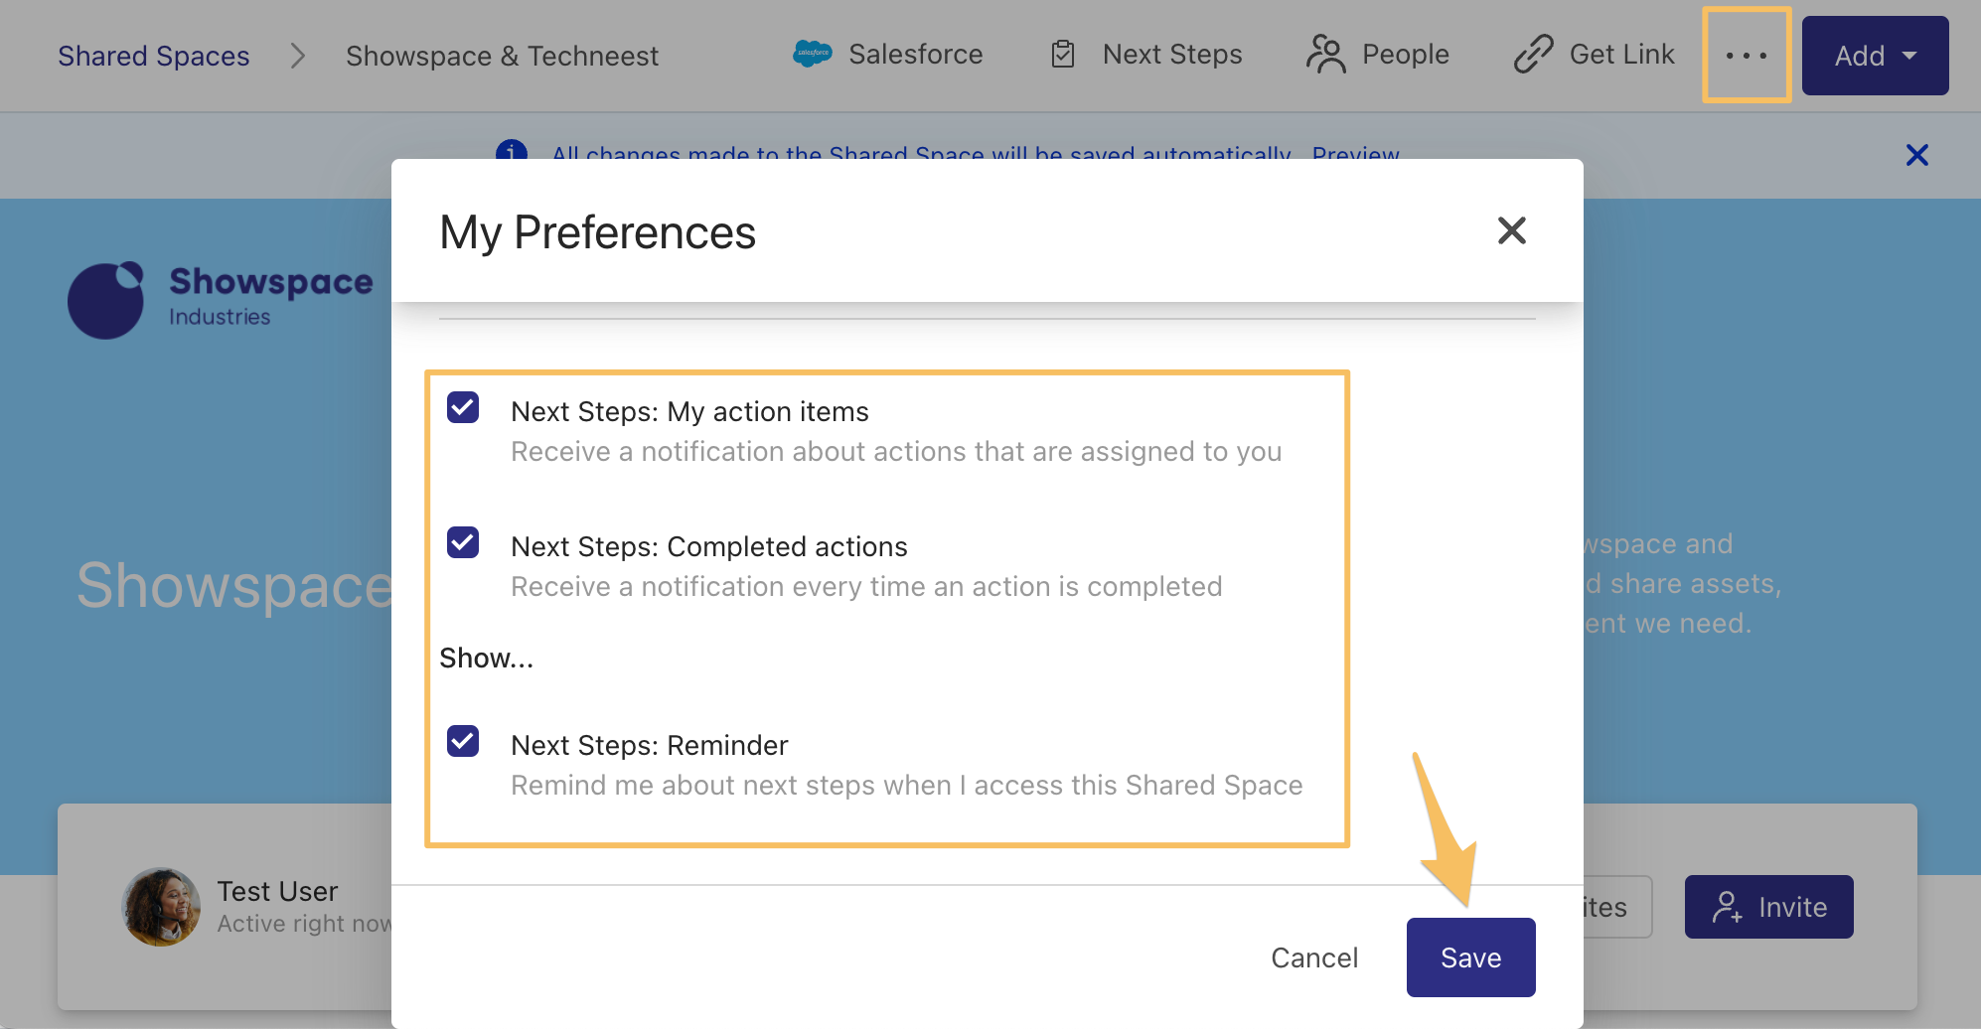Uncheck Next Steps: Completed actions
Image resolution: width=1981 pixels, height=1029 pixels.
463,542
